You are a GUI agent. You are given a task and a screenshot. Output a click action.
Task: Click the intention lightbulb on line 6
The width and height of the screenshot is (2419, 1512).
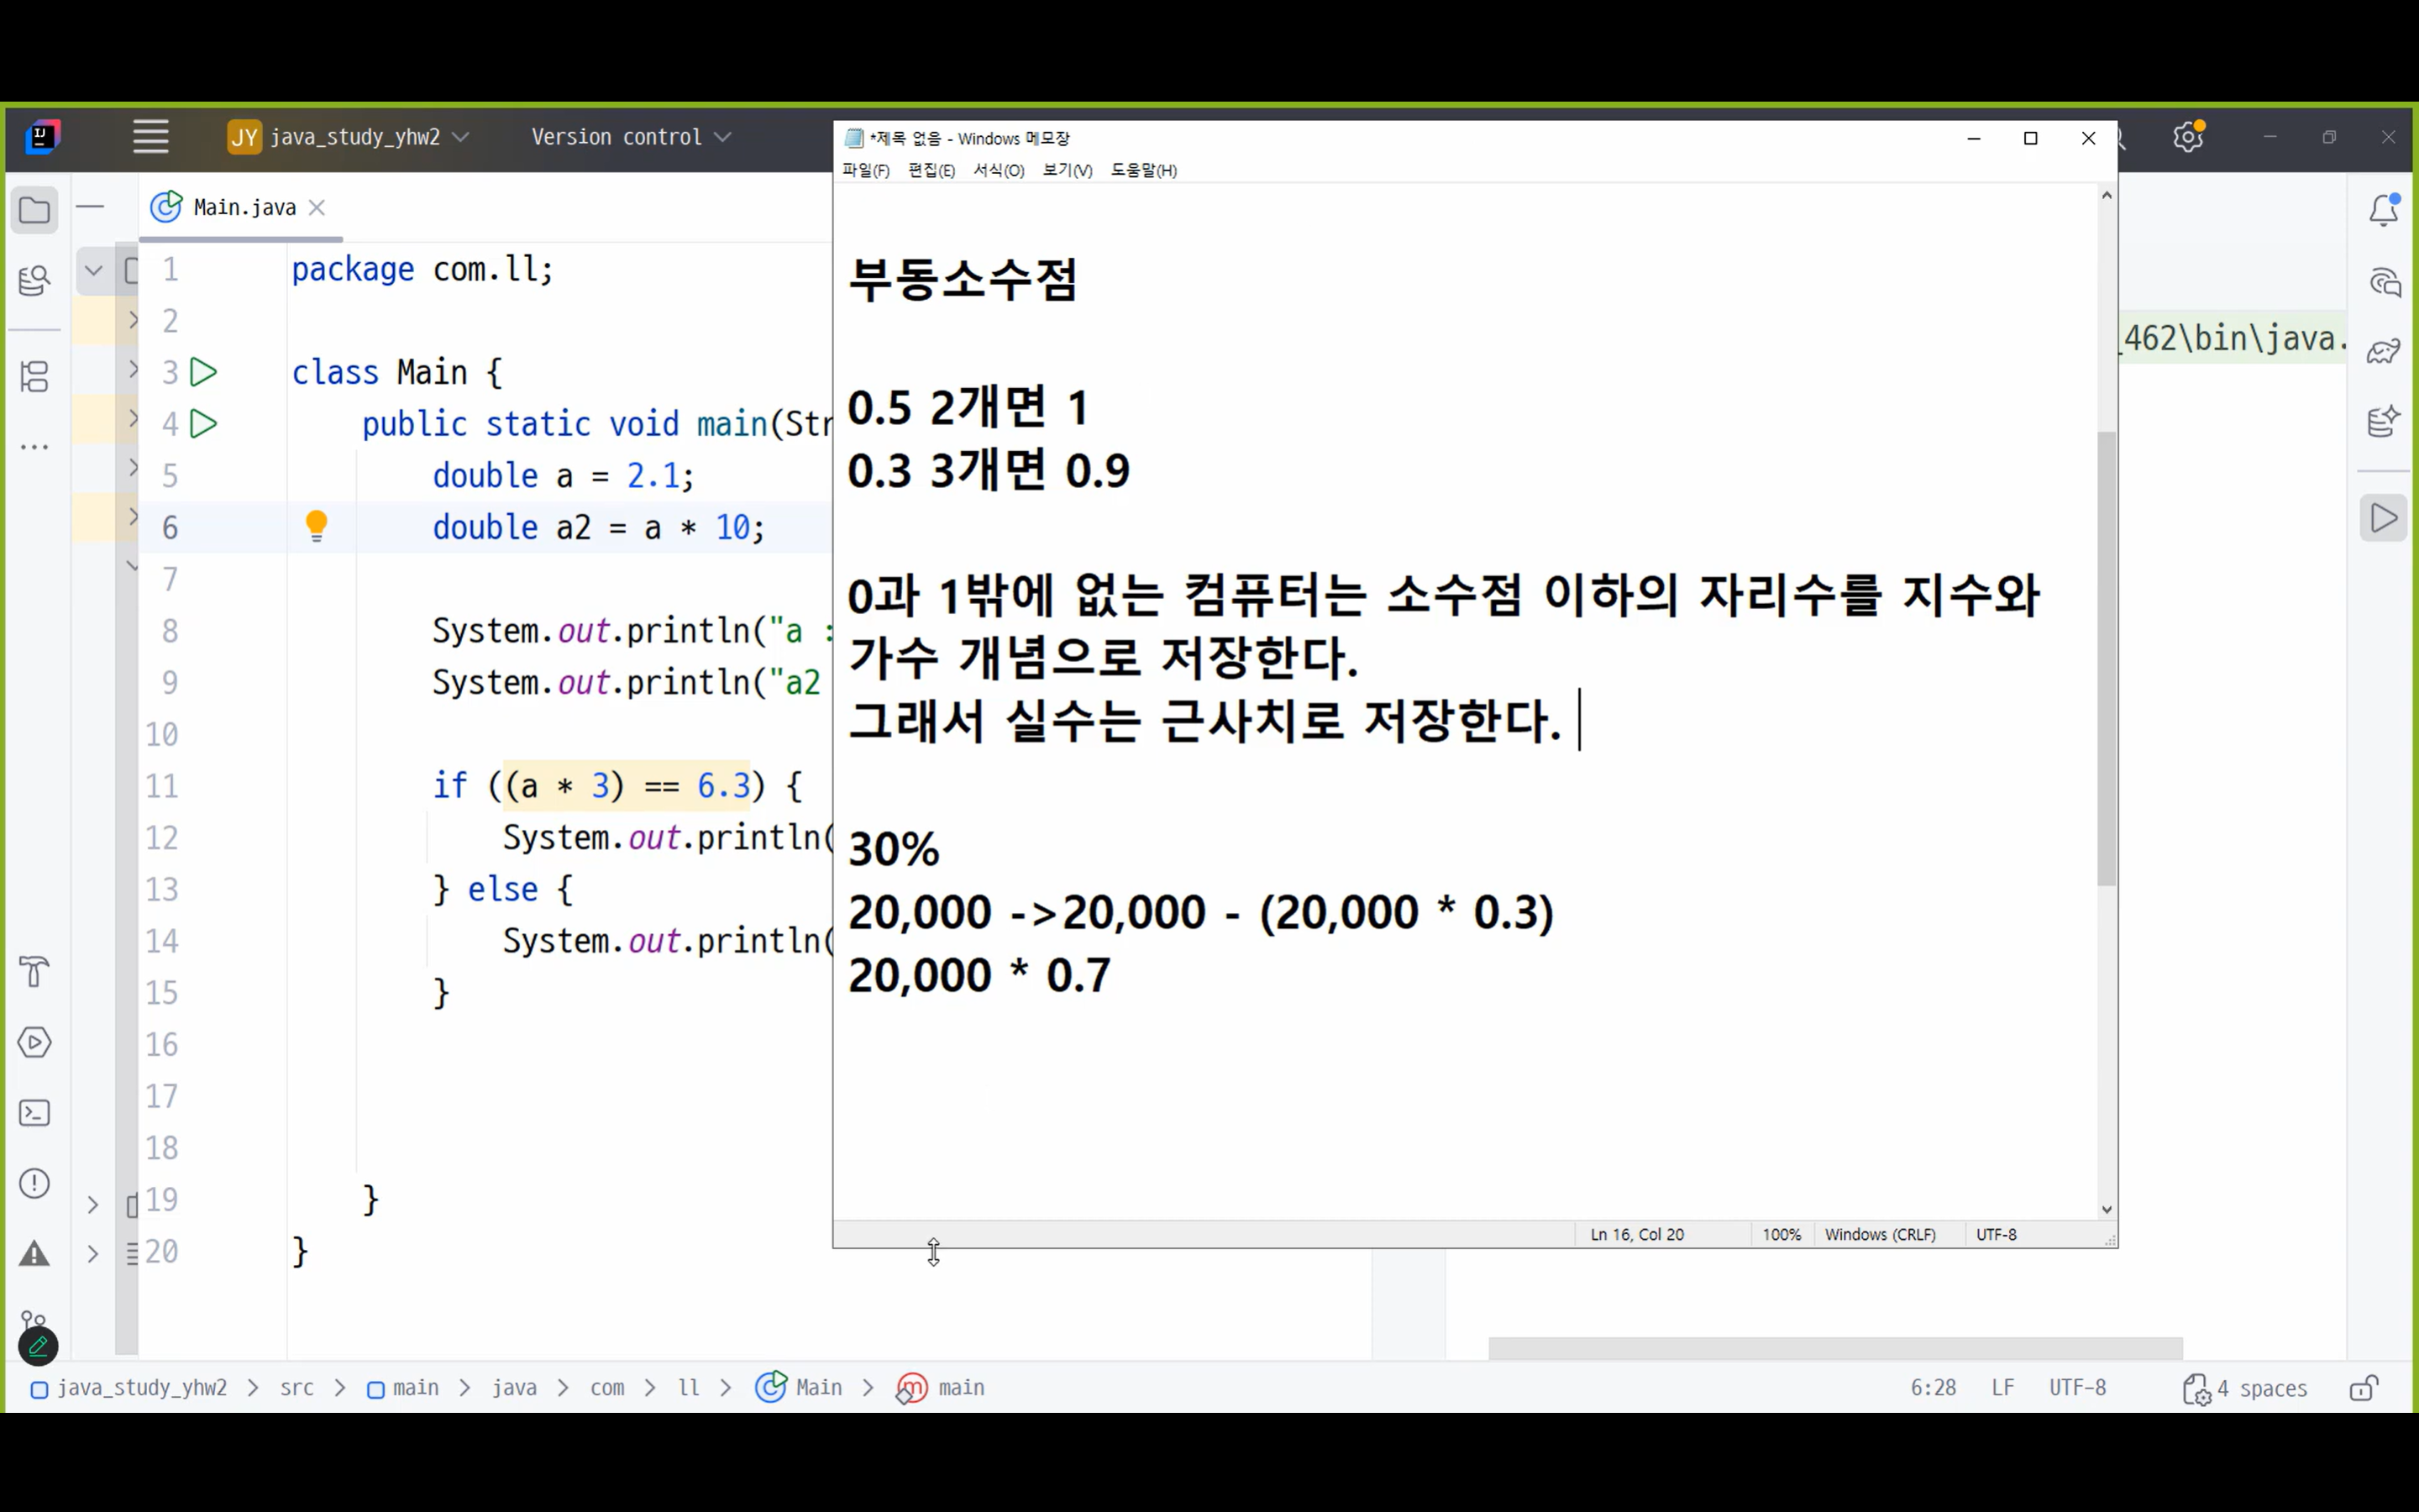click(316, 526)
